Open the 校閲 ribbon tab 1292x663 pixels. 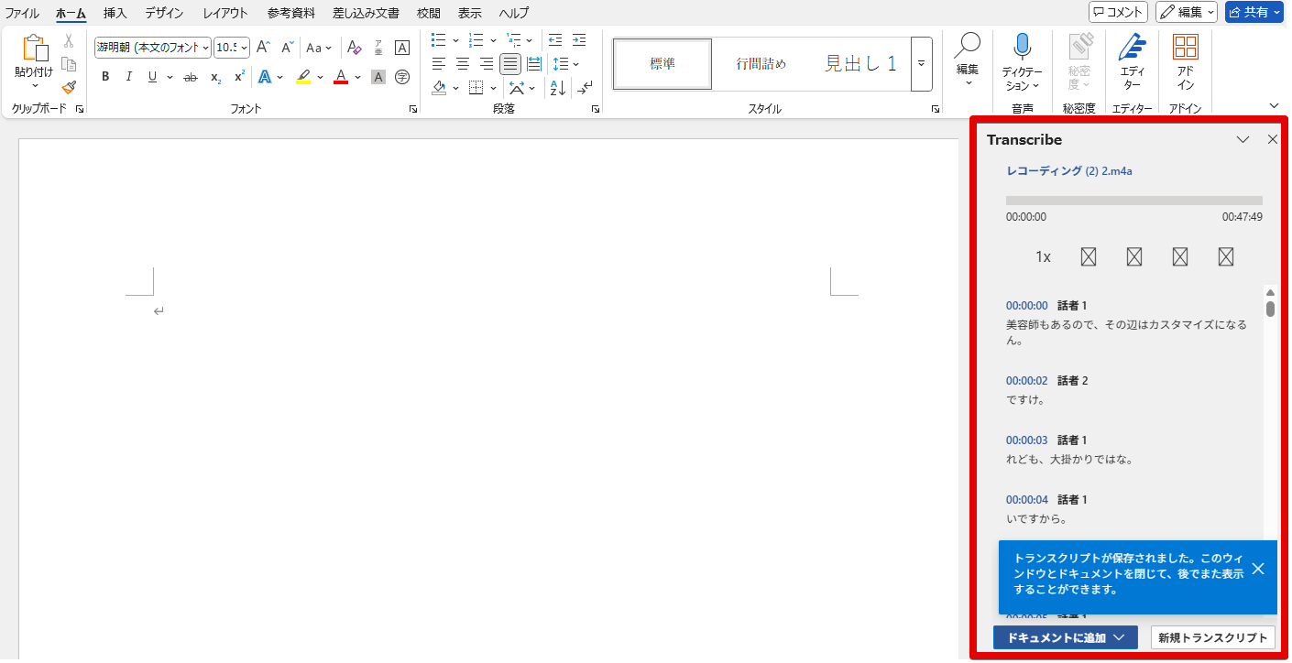point(430,13)
